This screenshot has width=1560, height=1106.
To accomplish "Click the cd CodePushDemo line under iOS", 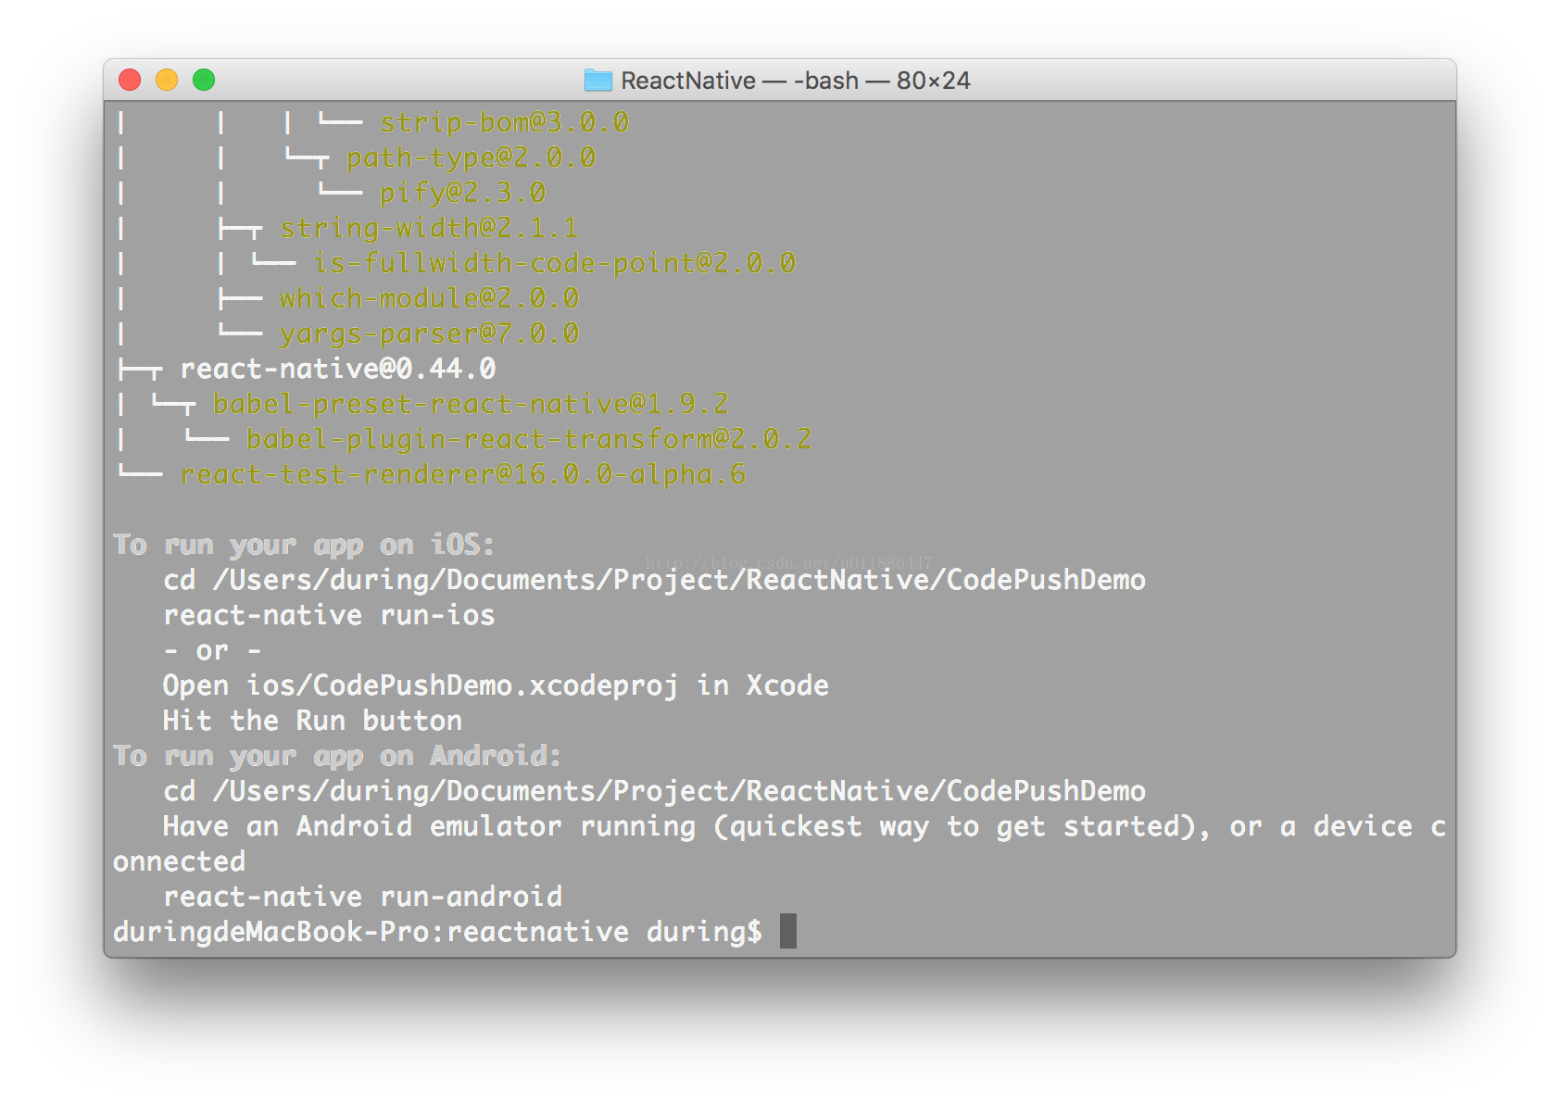I will click(x=654, y=580).
